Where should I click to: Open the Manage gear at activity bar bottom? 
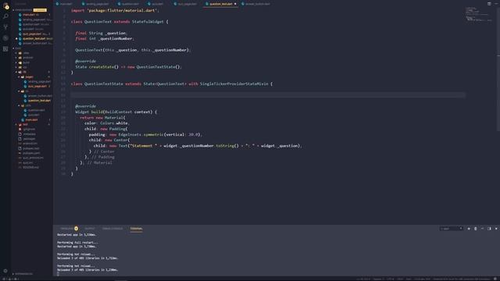(x=5, y=271)
